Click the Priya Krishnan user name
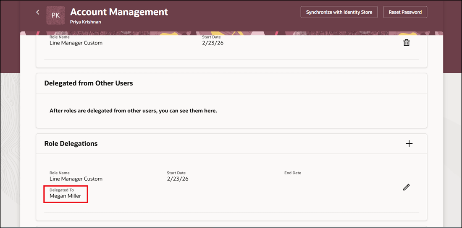The image size is (462, 228). coord(85,22)
